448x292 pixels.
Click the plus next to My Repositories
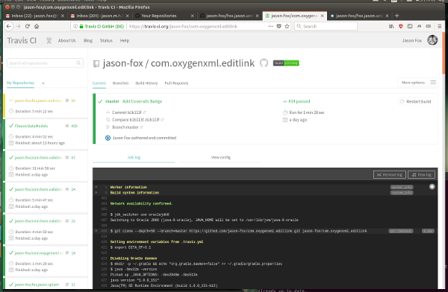click(x=43, y=83)
